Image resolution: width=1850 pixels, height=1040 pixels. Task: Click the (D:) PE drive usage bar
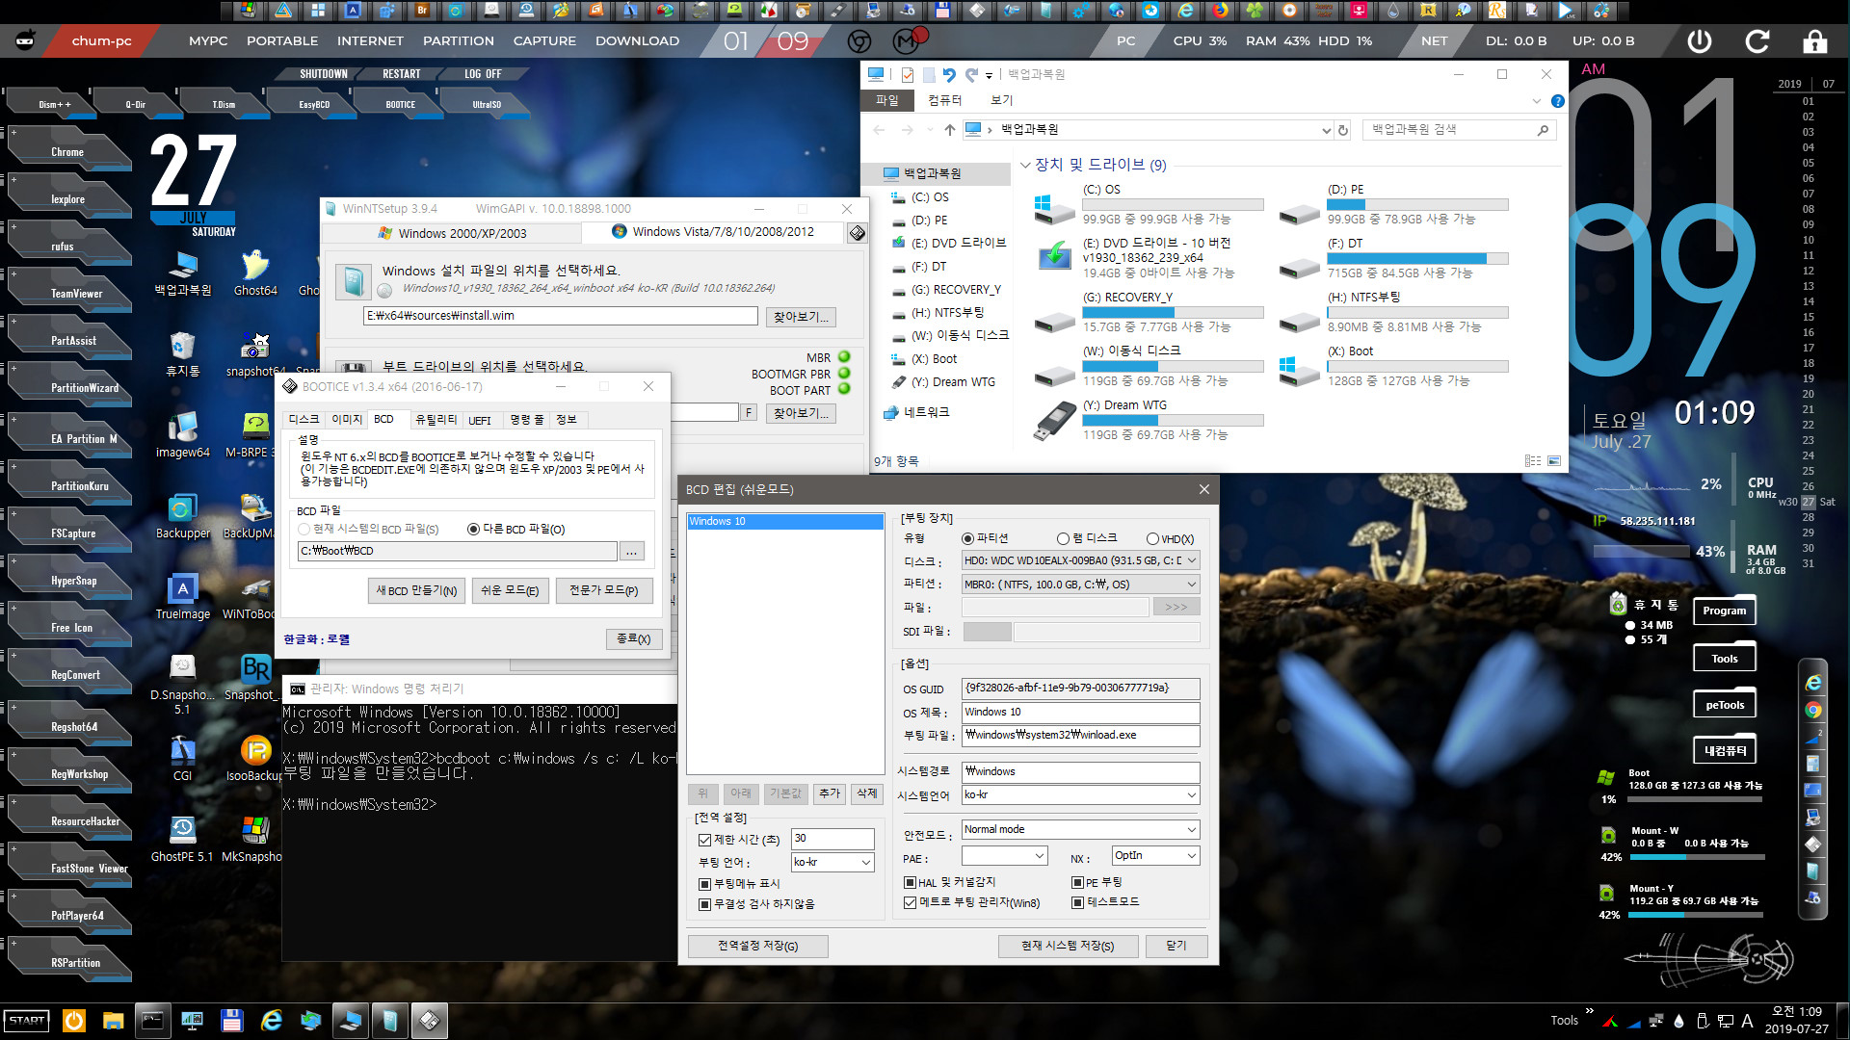1417,205
